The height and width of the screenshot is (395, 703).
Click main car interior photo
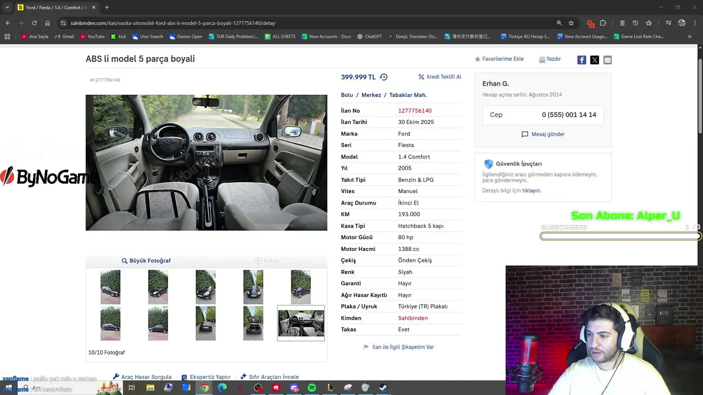pos(207,162)
